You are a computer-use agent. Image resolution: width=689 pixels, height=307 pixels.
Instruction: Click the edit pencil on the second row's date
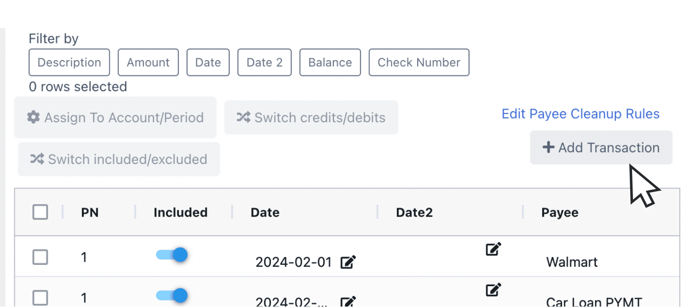click(x=348, y=301)
